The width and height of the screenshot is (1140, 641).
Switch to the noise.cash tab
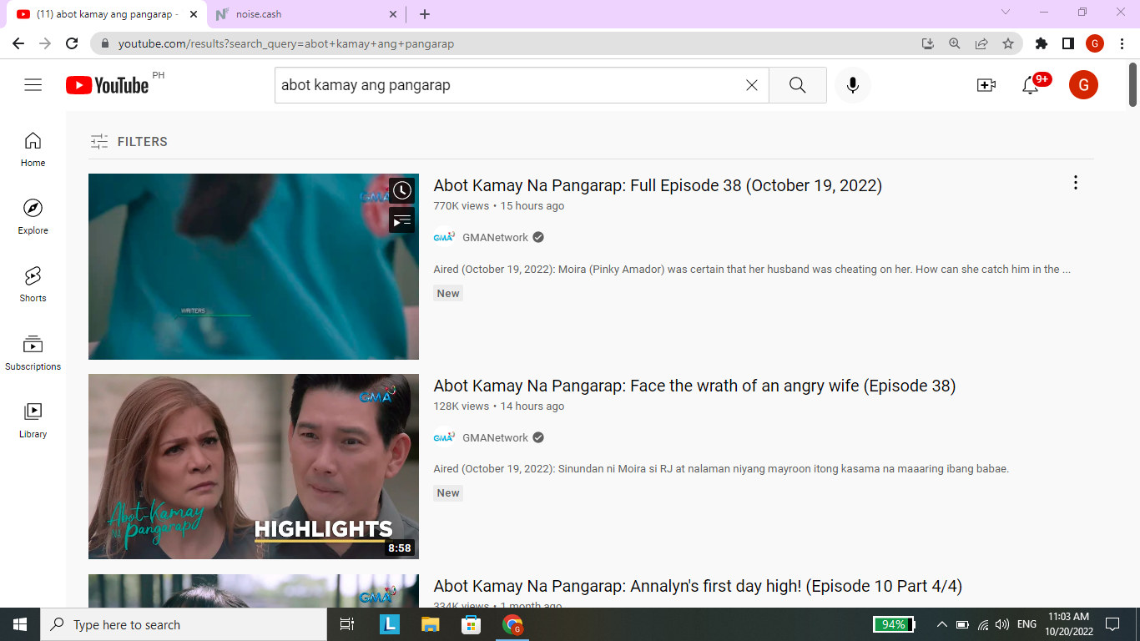pos(306,14)
